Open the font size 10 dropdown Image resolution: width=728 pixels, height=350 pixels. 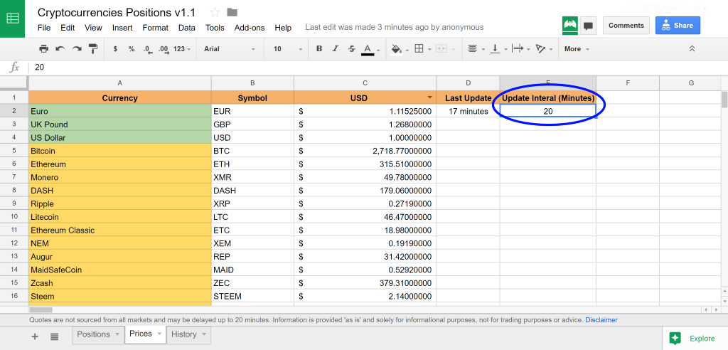point(288,49)
